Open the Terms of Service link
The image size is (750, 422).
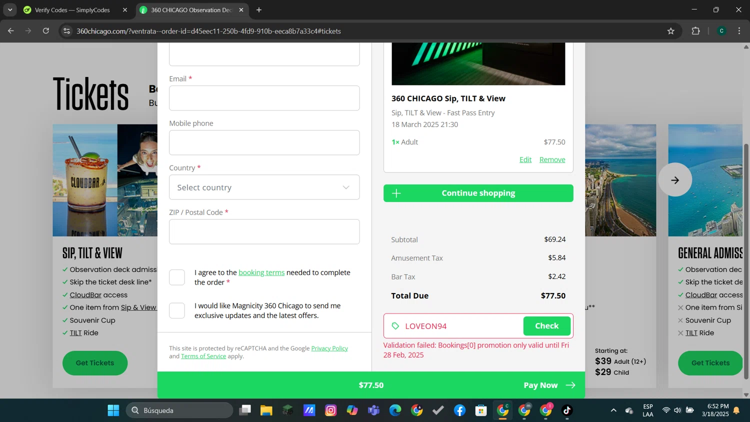203,356
